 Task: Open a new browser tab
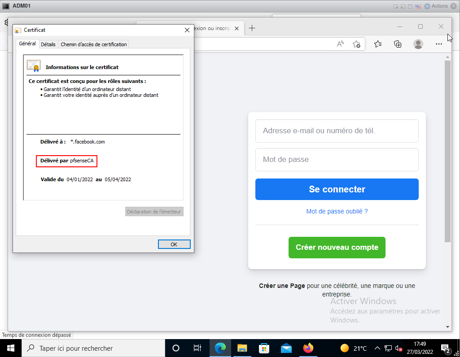(252, 28)
